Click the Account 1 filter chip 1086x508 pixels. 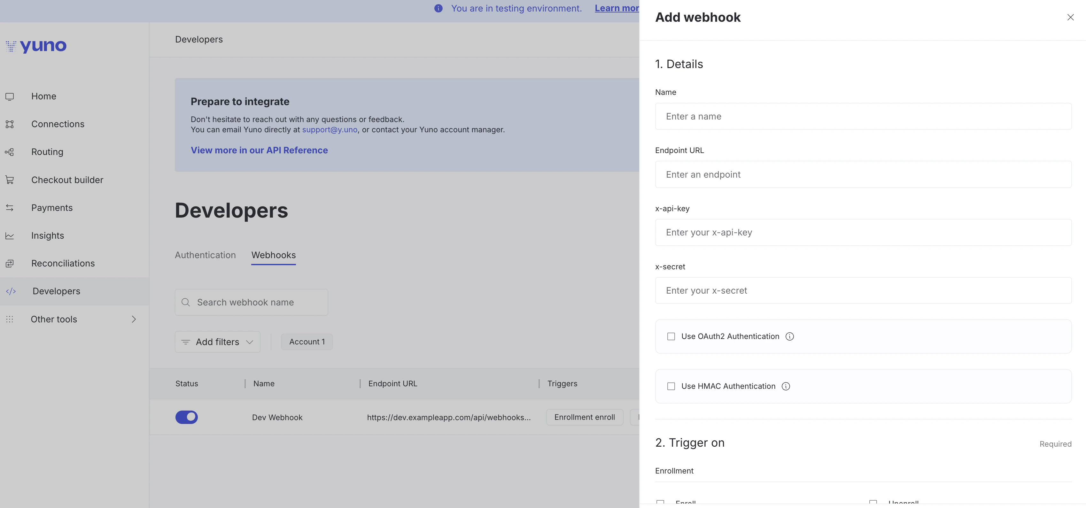tap(307, 342)
